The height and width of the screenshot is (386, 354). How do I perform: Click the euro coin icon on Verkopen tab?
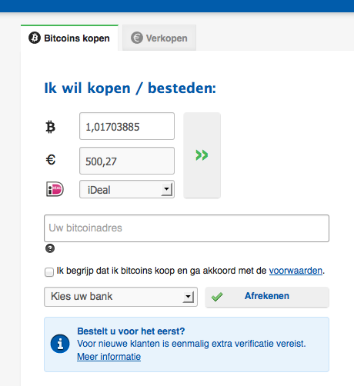(137, 38)
